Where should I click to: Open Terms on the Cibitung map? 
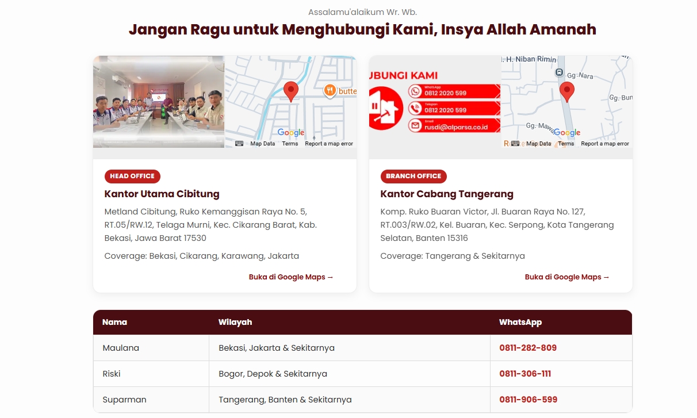coord(290,144)
